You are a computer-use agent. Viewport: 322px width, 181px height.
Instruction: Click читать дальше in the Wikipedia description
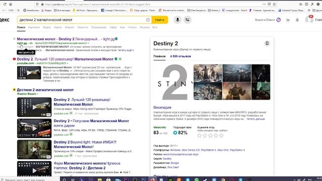click(256, 119)
